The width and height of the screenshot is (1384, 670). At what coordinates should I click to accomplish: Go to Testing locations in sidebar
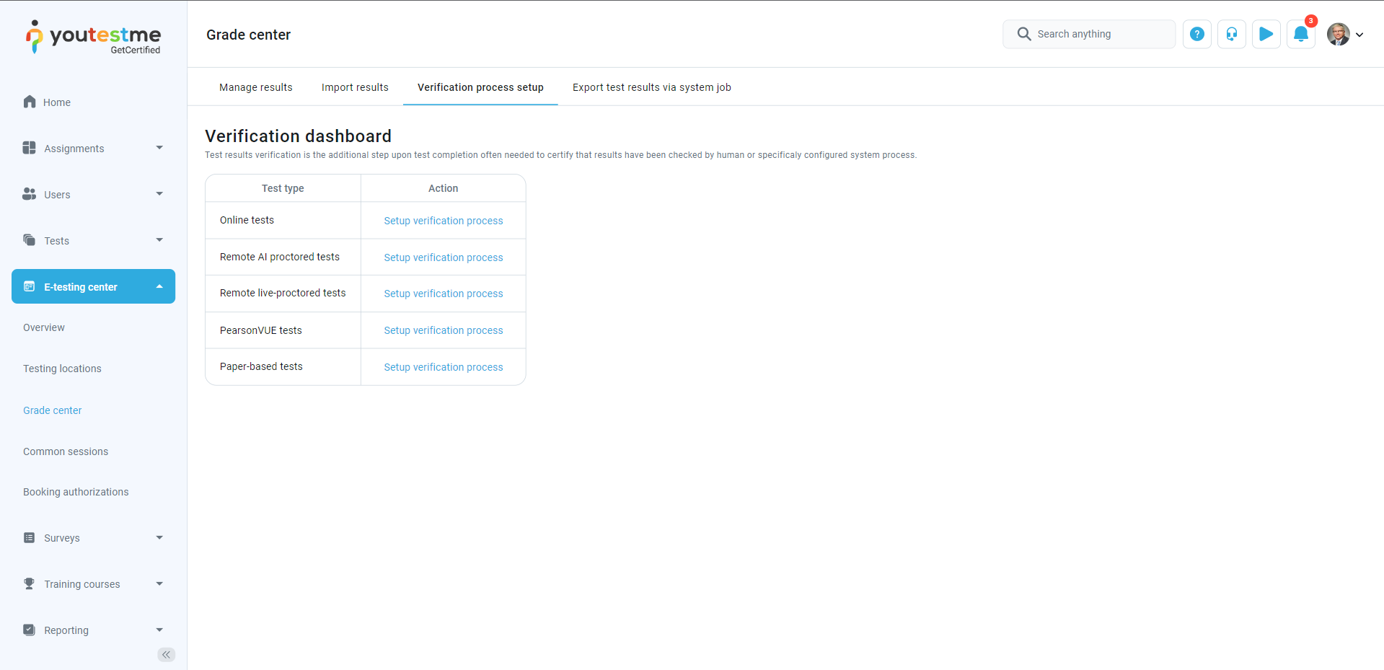(62, 369)
